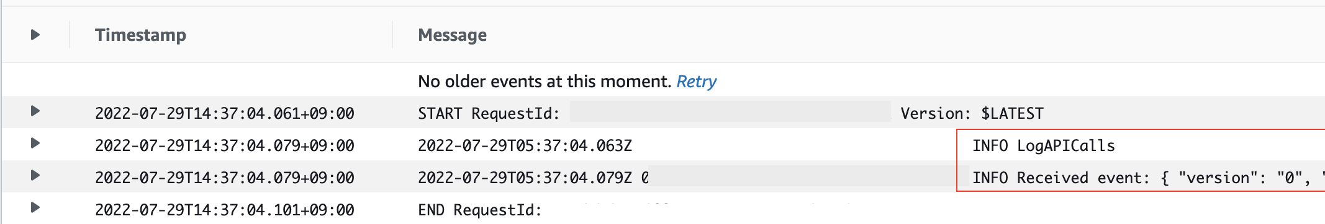Expand the START RequestId log row
This screenshot has width=1325, height=224.
(35, 111)
